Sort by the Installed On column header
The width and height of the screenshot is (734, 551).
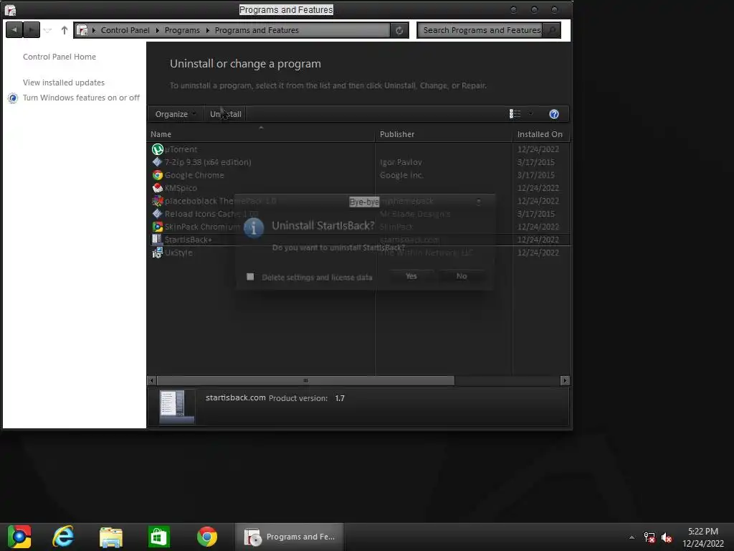tap(540, 134)
